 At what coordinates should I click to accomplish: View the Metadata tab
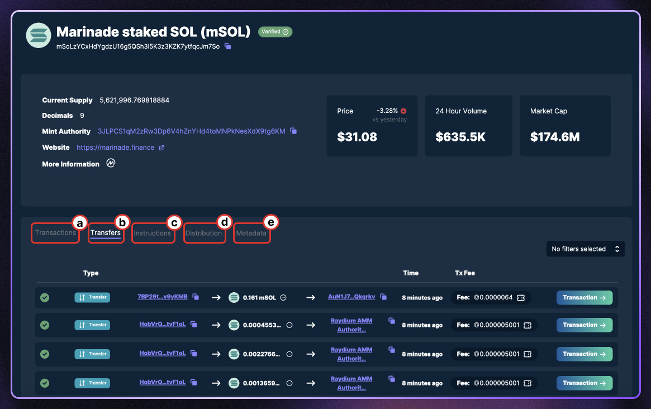(251, 234)
